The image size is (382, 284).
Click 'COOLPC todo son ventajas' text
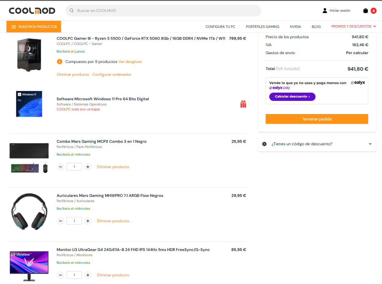tap(78, 109)
